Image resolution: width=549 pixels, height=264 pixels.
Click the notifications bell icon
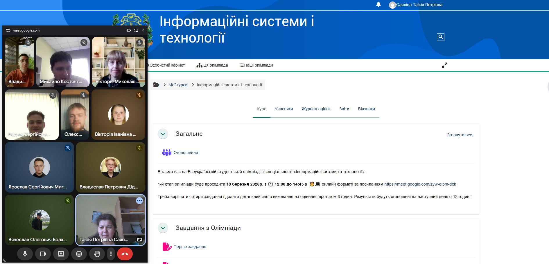click(378, 4)
